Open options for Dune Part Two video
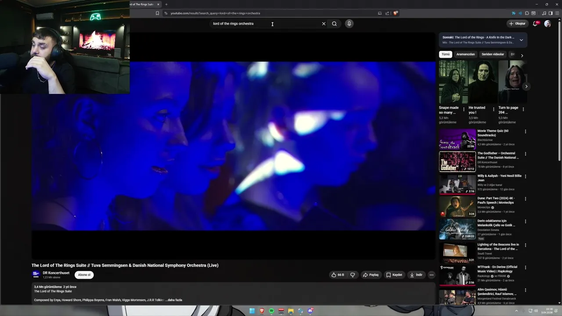 (x=525, y=199)
